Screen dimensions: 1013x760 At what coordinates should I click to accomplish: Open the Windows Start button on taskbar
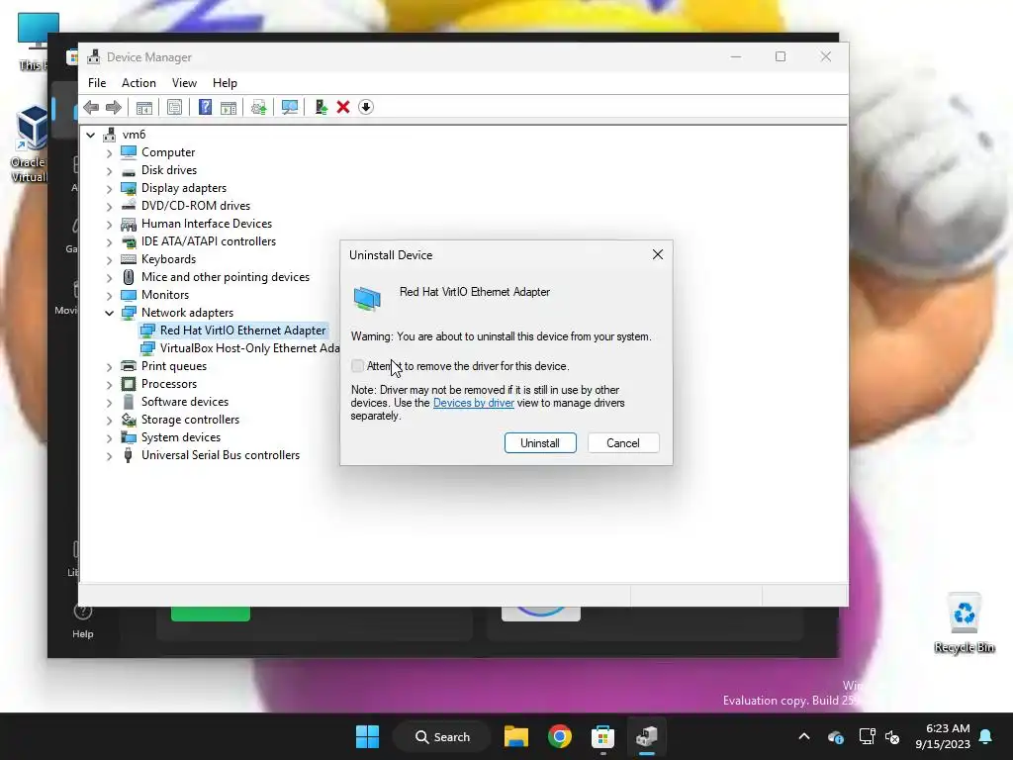click(368, 736)
